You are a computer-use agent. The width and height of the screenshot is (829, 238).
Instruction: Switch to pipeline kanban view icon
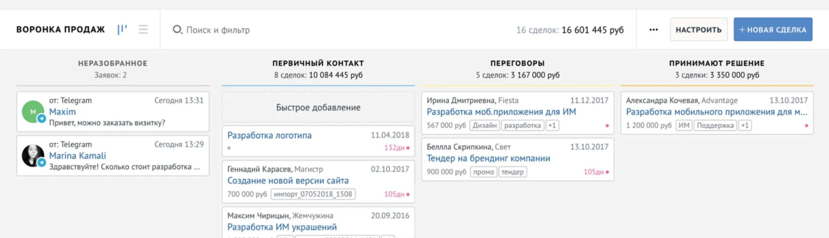click(122, 29)
